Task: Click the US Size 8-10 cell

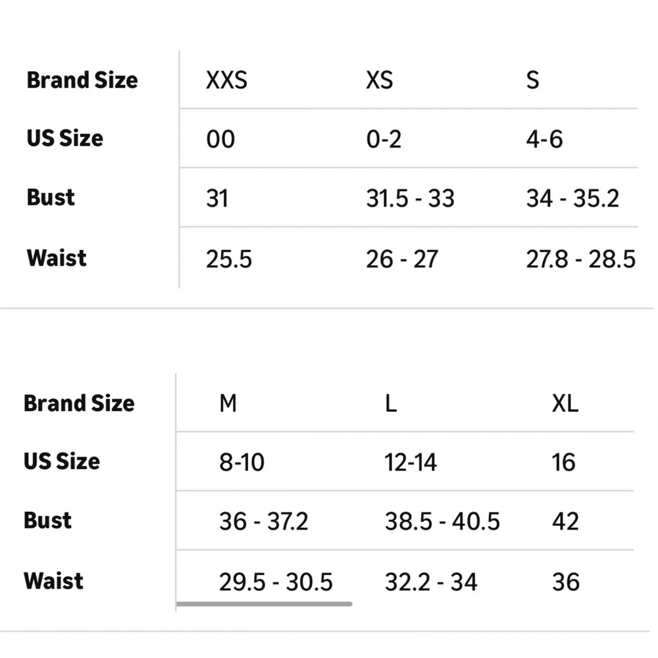Action: pos(241,463)
